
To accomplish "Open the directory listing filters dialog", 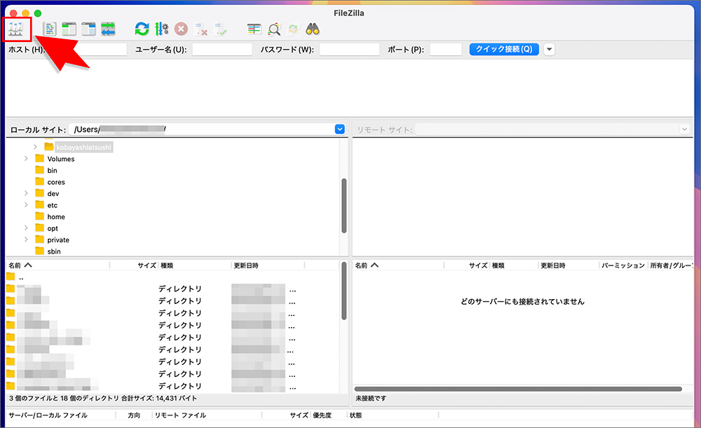I will click(x=254, y=29).
